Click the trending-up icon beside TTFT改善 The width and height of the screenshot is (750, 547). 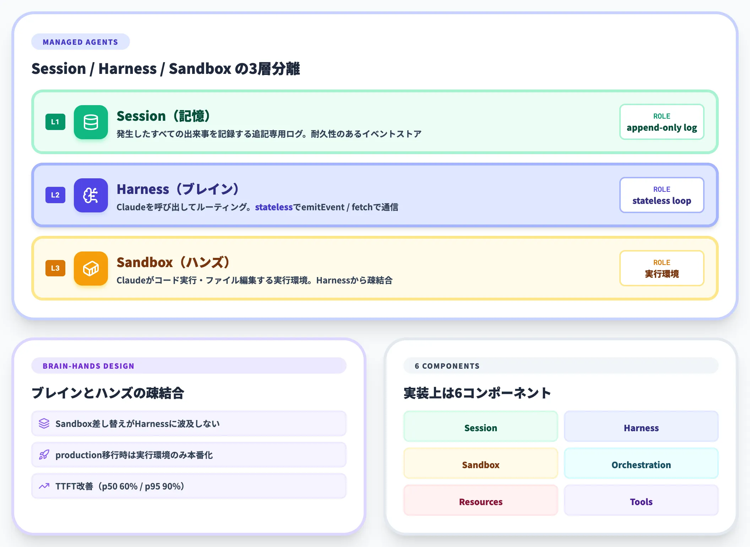(44, 486)
